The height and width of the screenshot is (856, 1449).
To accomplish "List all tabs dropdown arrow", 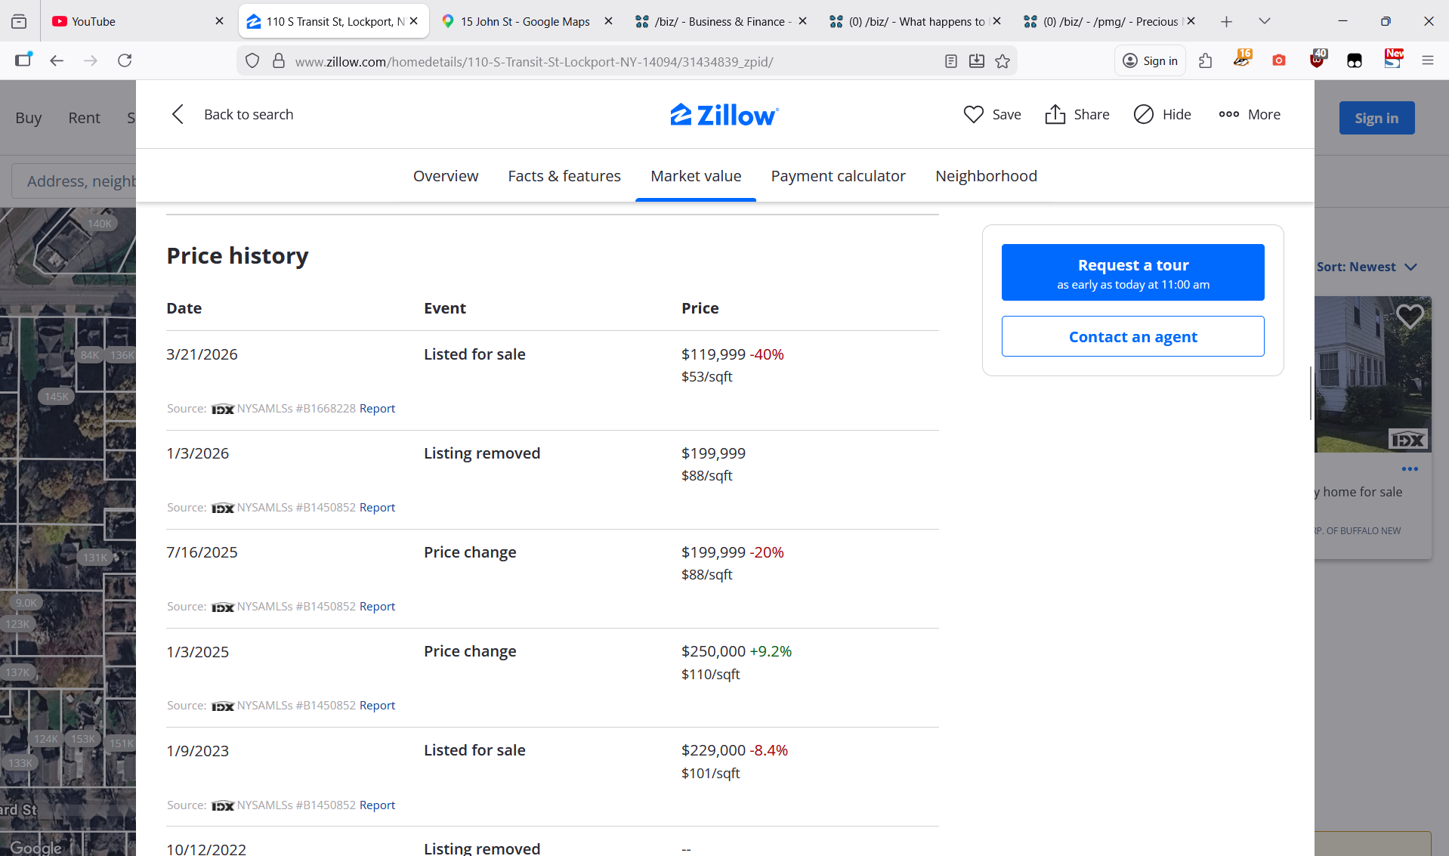I will (x=1265, y=22).
